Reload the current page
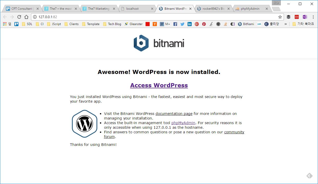The width and height of the screenshot is (318, 184). pyautogui.click(x=19, y=17)
